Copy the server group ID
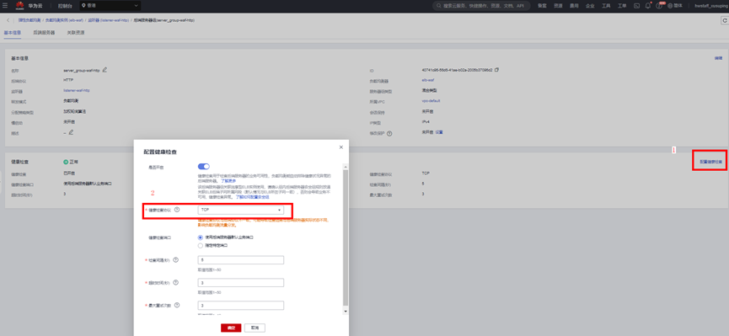The width and height of the screenshot is (729, 336). tap(496, 70)
